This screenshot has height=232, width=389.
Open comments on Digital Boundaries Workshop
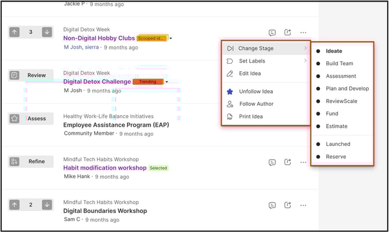coord(272,205)
